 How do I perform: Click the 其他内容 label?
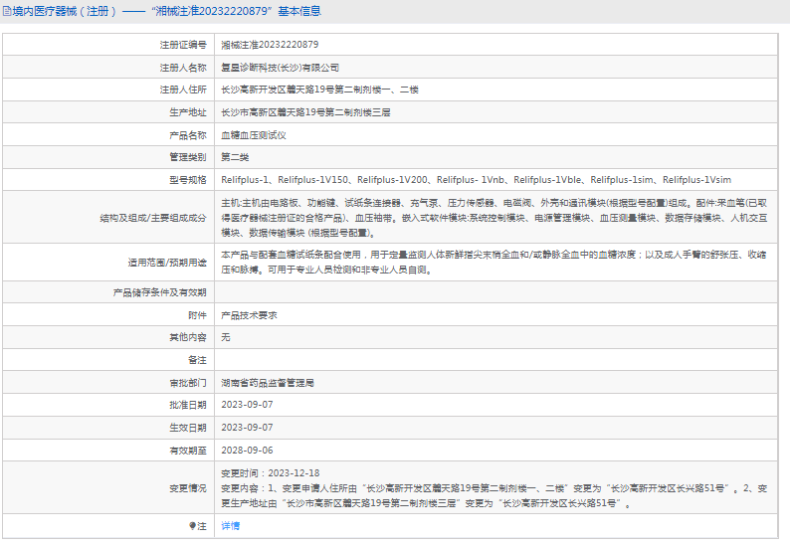[188, 337]
